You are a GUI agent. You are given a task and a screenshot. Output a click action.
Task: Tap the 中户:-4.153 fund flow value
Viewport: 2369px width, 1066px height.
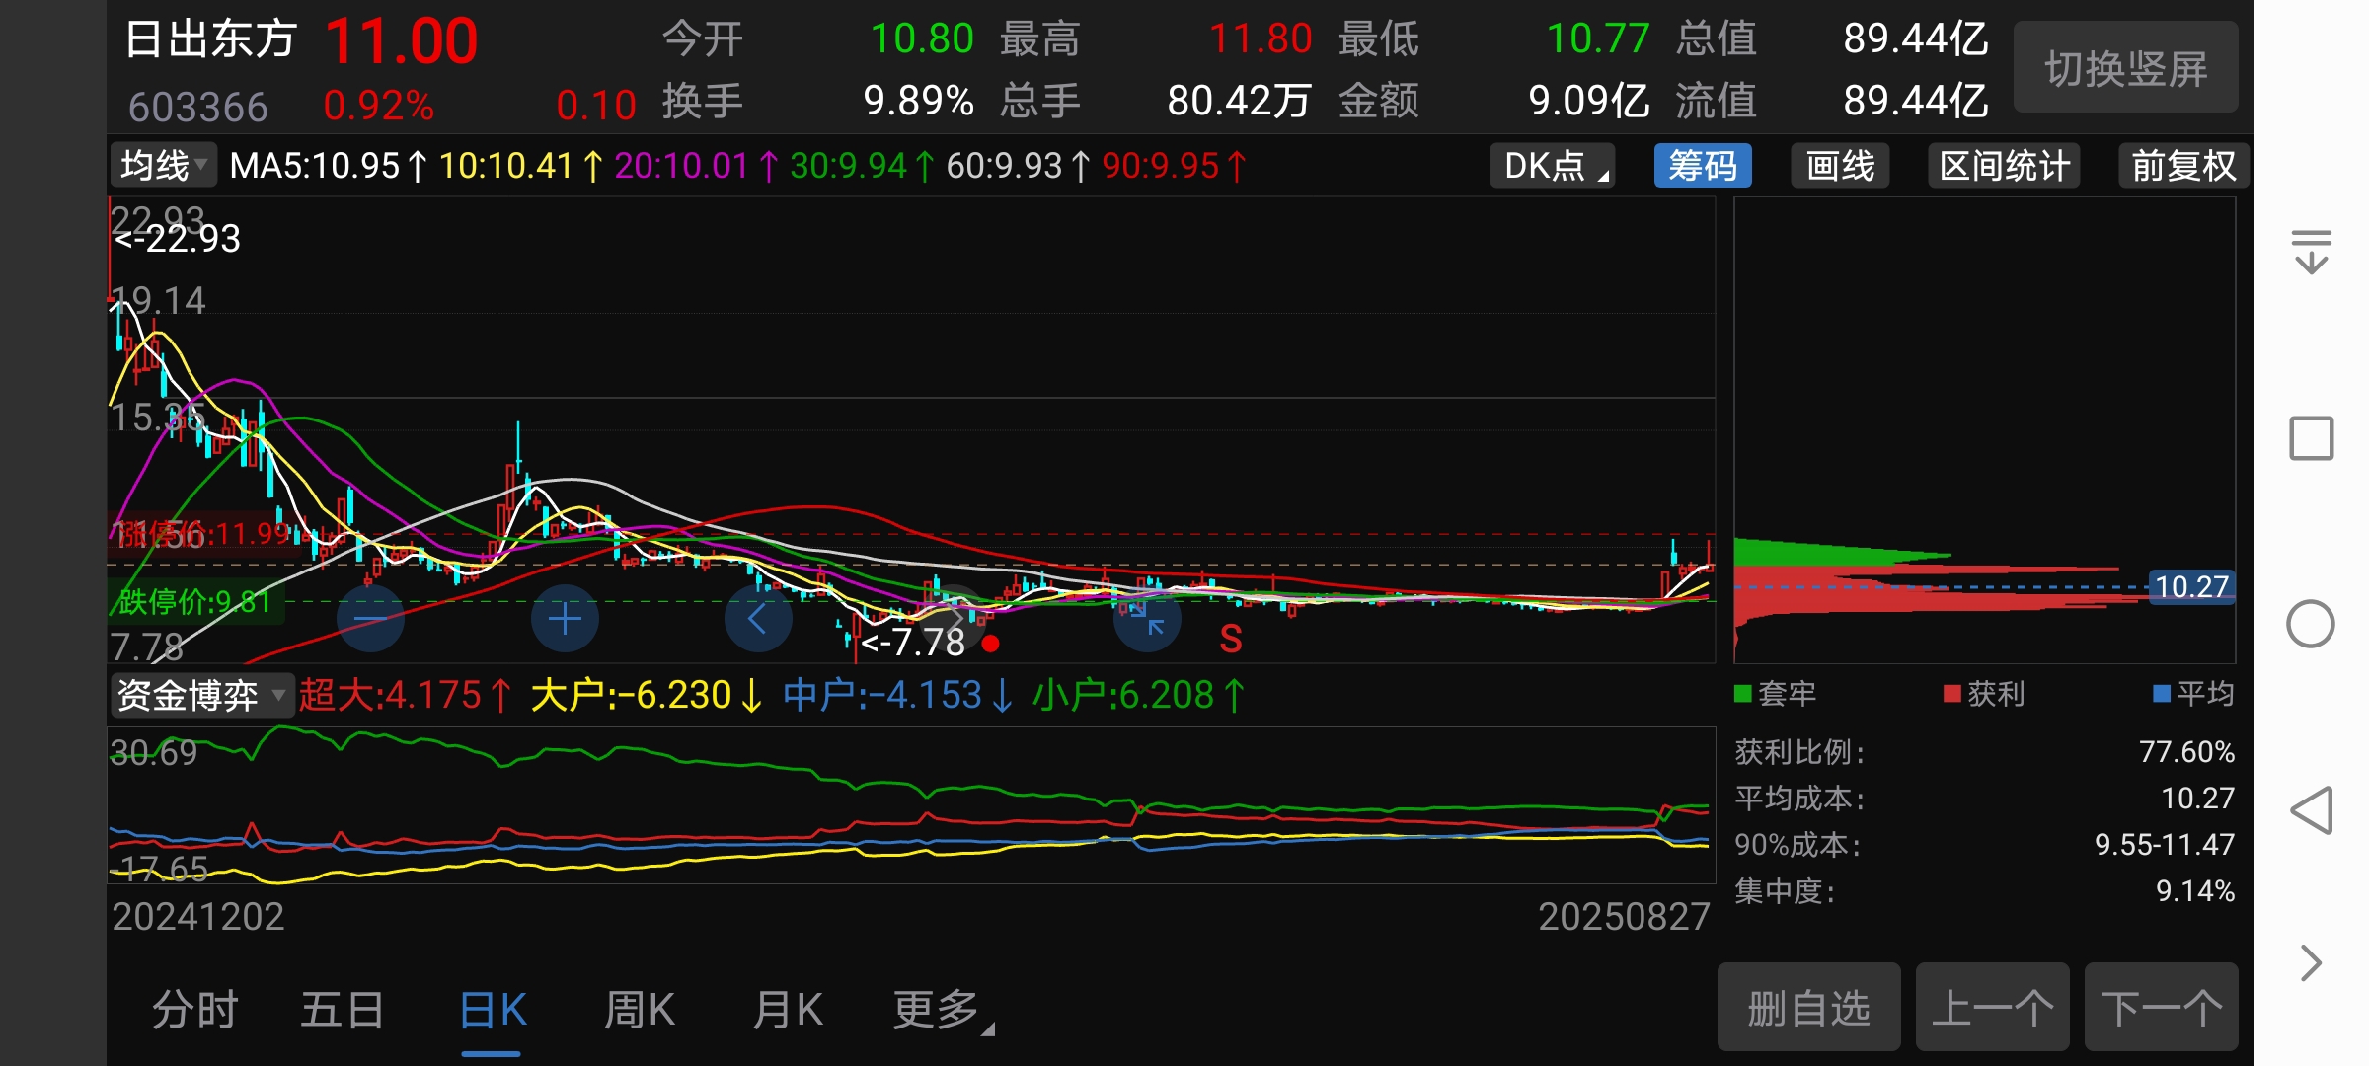coord(898,695)
